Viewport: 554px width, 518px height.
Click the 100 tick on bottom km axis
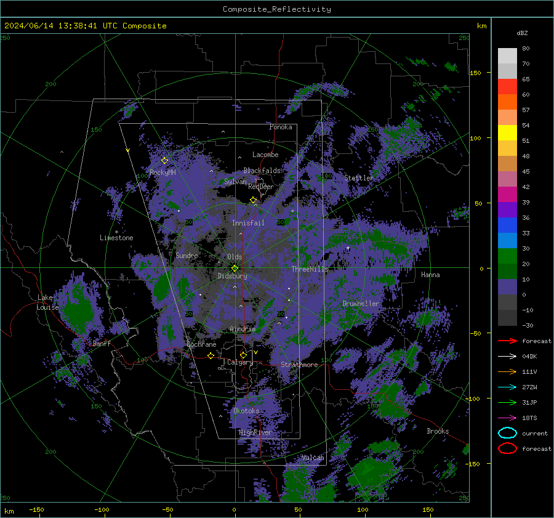[x=363, y=509]
